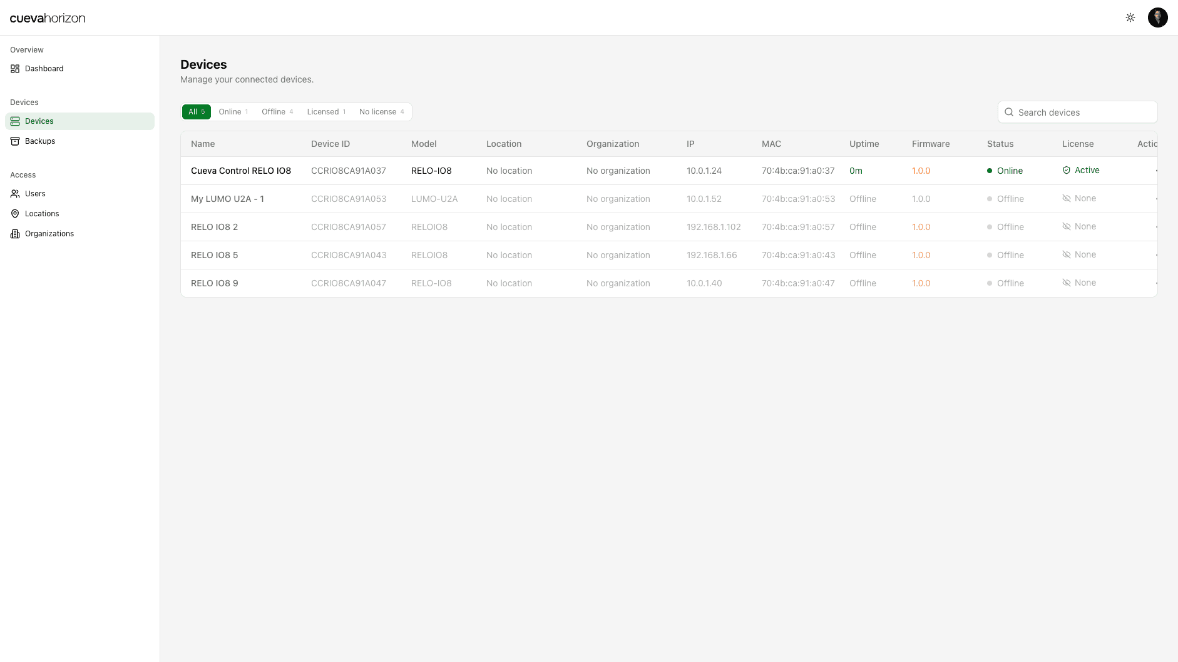Image resolution: width=1178 pixels, height=662 pixels.
Task: Click the Model column header
Action: coord(424,144)
